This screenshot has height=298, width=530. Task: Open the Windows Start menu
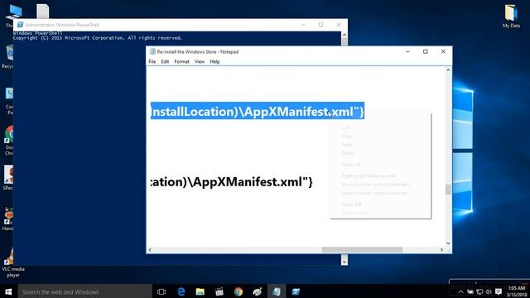coord(8,291)
